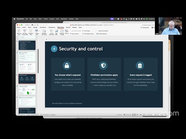
Task: Click English (United States) language indicator
Action: coord(33,115)
